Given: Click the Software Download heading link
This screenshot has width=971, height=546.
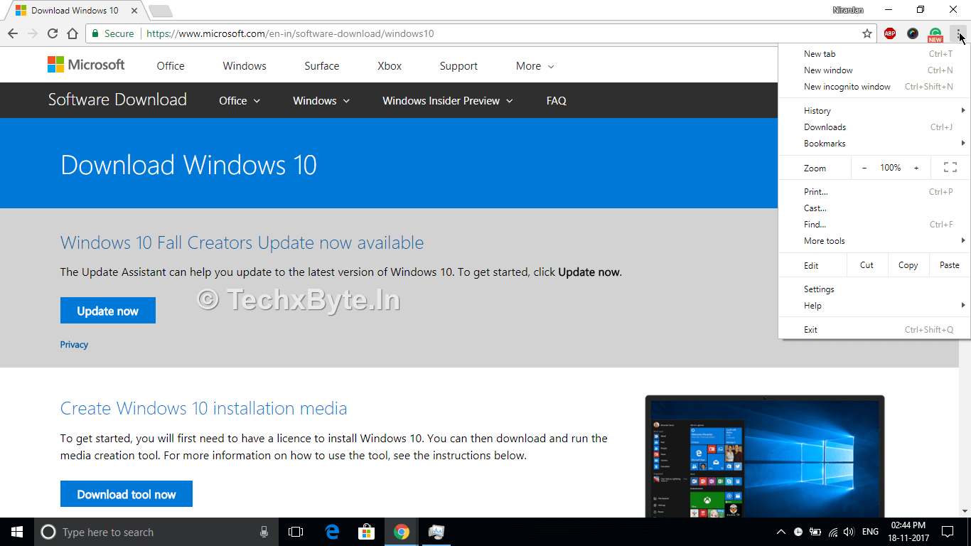Looking at the screenshot, I should click(117, 100).
